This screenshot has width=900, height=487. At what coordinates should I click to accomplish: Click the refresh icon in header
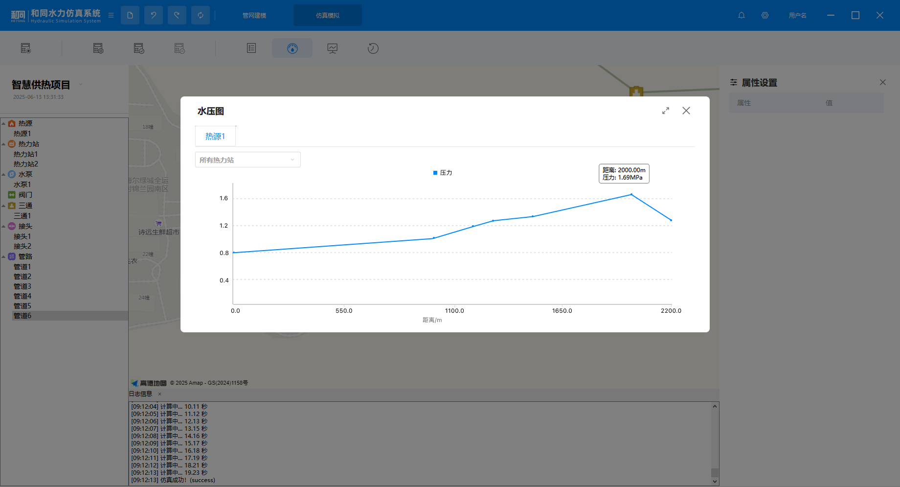point(201,15)
